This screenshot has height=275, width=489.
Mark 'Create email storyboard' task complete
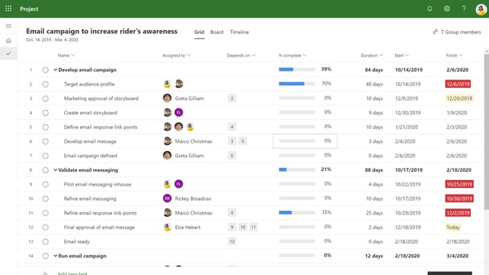(x=45, y=112)
